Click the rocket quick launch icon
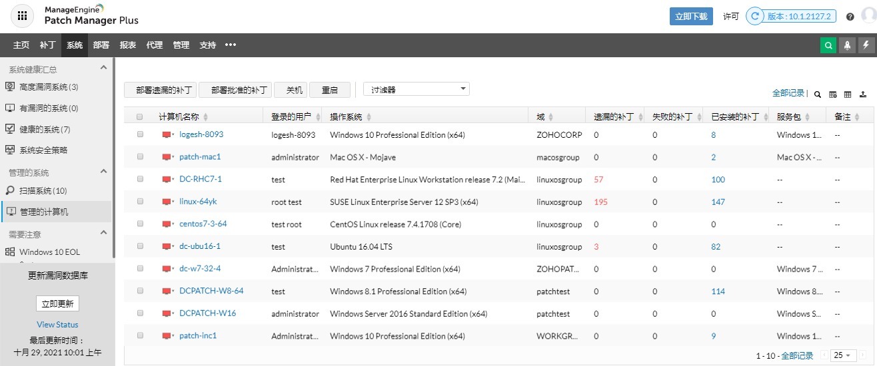This screenshot has width=877, height=366. pyautogui.click(x=847, y=45)
